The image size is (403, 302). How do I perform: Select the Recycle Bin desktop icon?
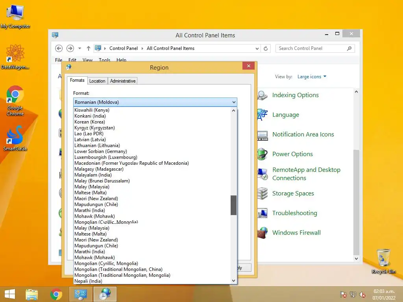[x=383, y=261]
